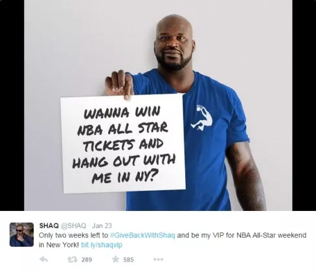Open the @SHAQ handle link

tap(74, 226)
